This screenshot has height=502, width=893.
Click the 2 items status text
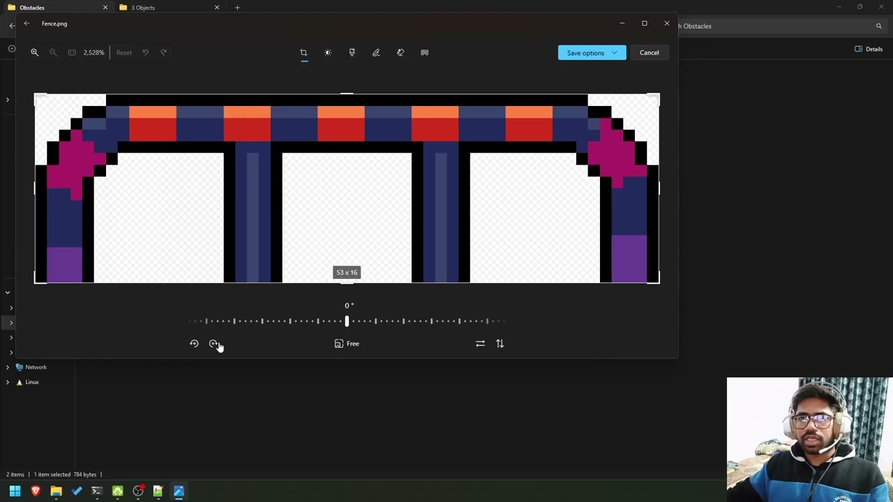pyautogui.click(x=16, y=475)
